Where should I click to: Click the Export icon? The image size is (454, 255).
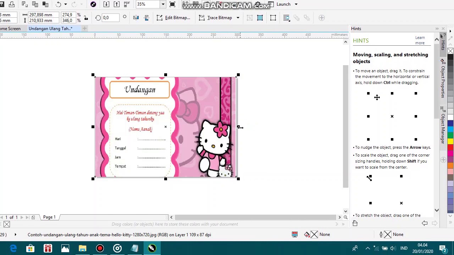click(x=117, y=4)
